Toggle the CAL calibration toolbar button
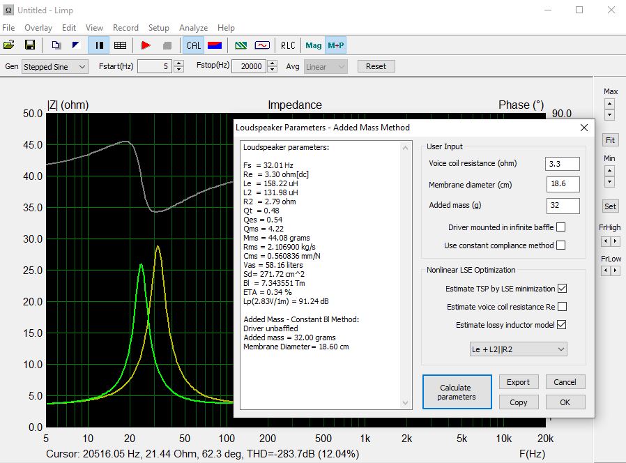Screen dimensions: 626x463 coord(194,45)
